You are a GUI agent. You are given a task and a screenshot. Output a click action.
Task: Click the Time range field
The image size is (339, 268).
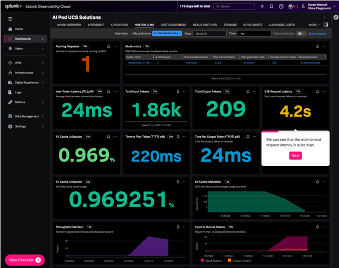(x=254, y=33)
